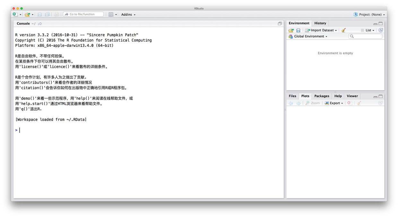Refresh the Environment pane
Viewport: 398px width, 217px height.
tap(381, 30)
